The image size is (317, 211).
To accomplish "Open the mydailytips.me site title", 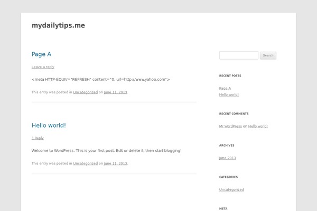I will (58, 25).
